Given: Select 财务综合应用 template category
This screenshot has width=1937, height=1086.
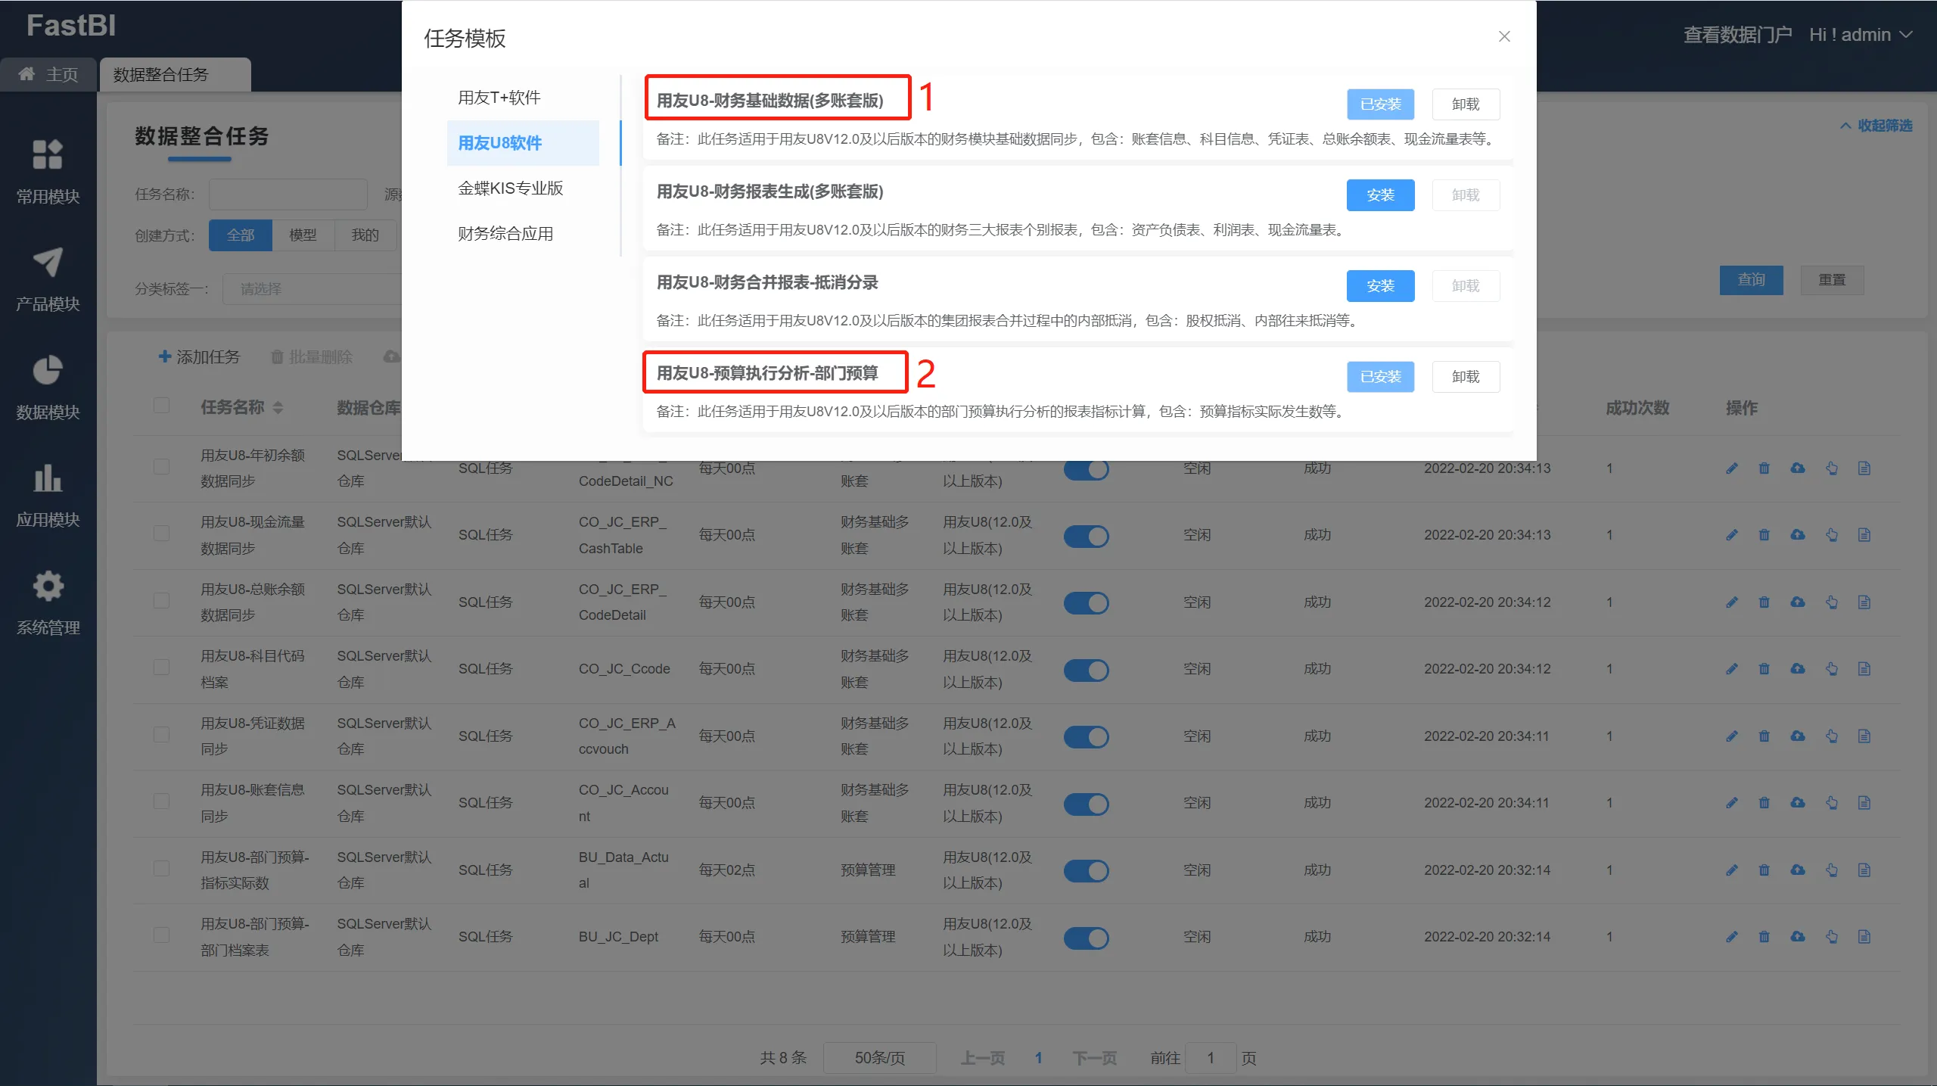Looking at the screenshot, I should (x=505, y=234).
